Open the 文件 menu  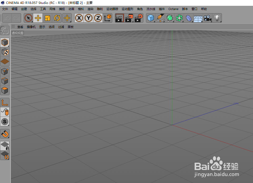(5, 9)
